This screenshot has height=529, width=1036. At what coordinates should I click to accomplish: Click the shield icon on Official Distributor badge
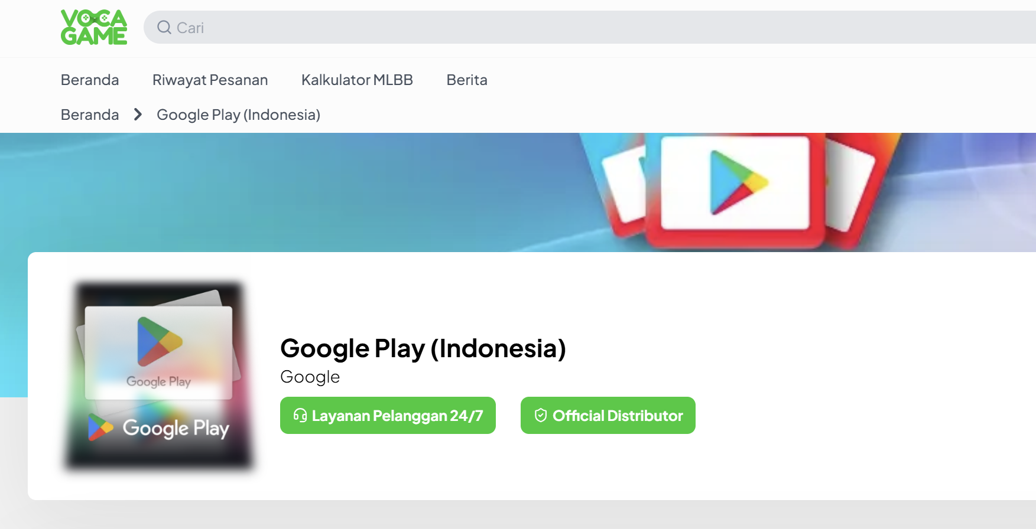540,416
